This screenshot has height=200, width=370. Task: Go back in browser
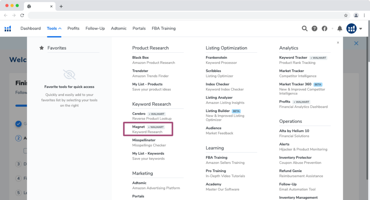[6, 15]
